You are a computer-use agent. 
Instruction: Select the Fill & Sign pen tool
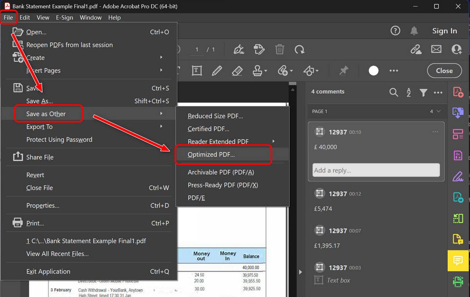(458, 176)
